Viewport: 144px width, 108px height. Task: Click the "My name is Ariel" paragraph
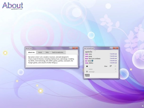[51, 60]
